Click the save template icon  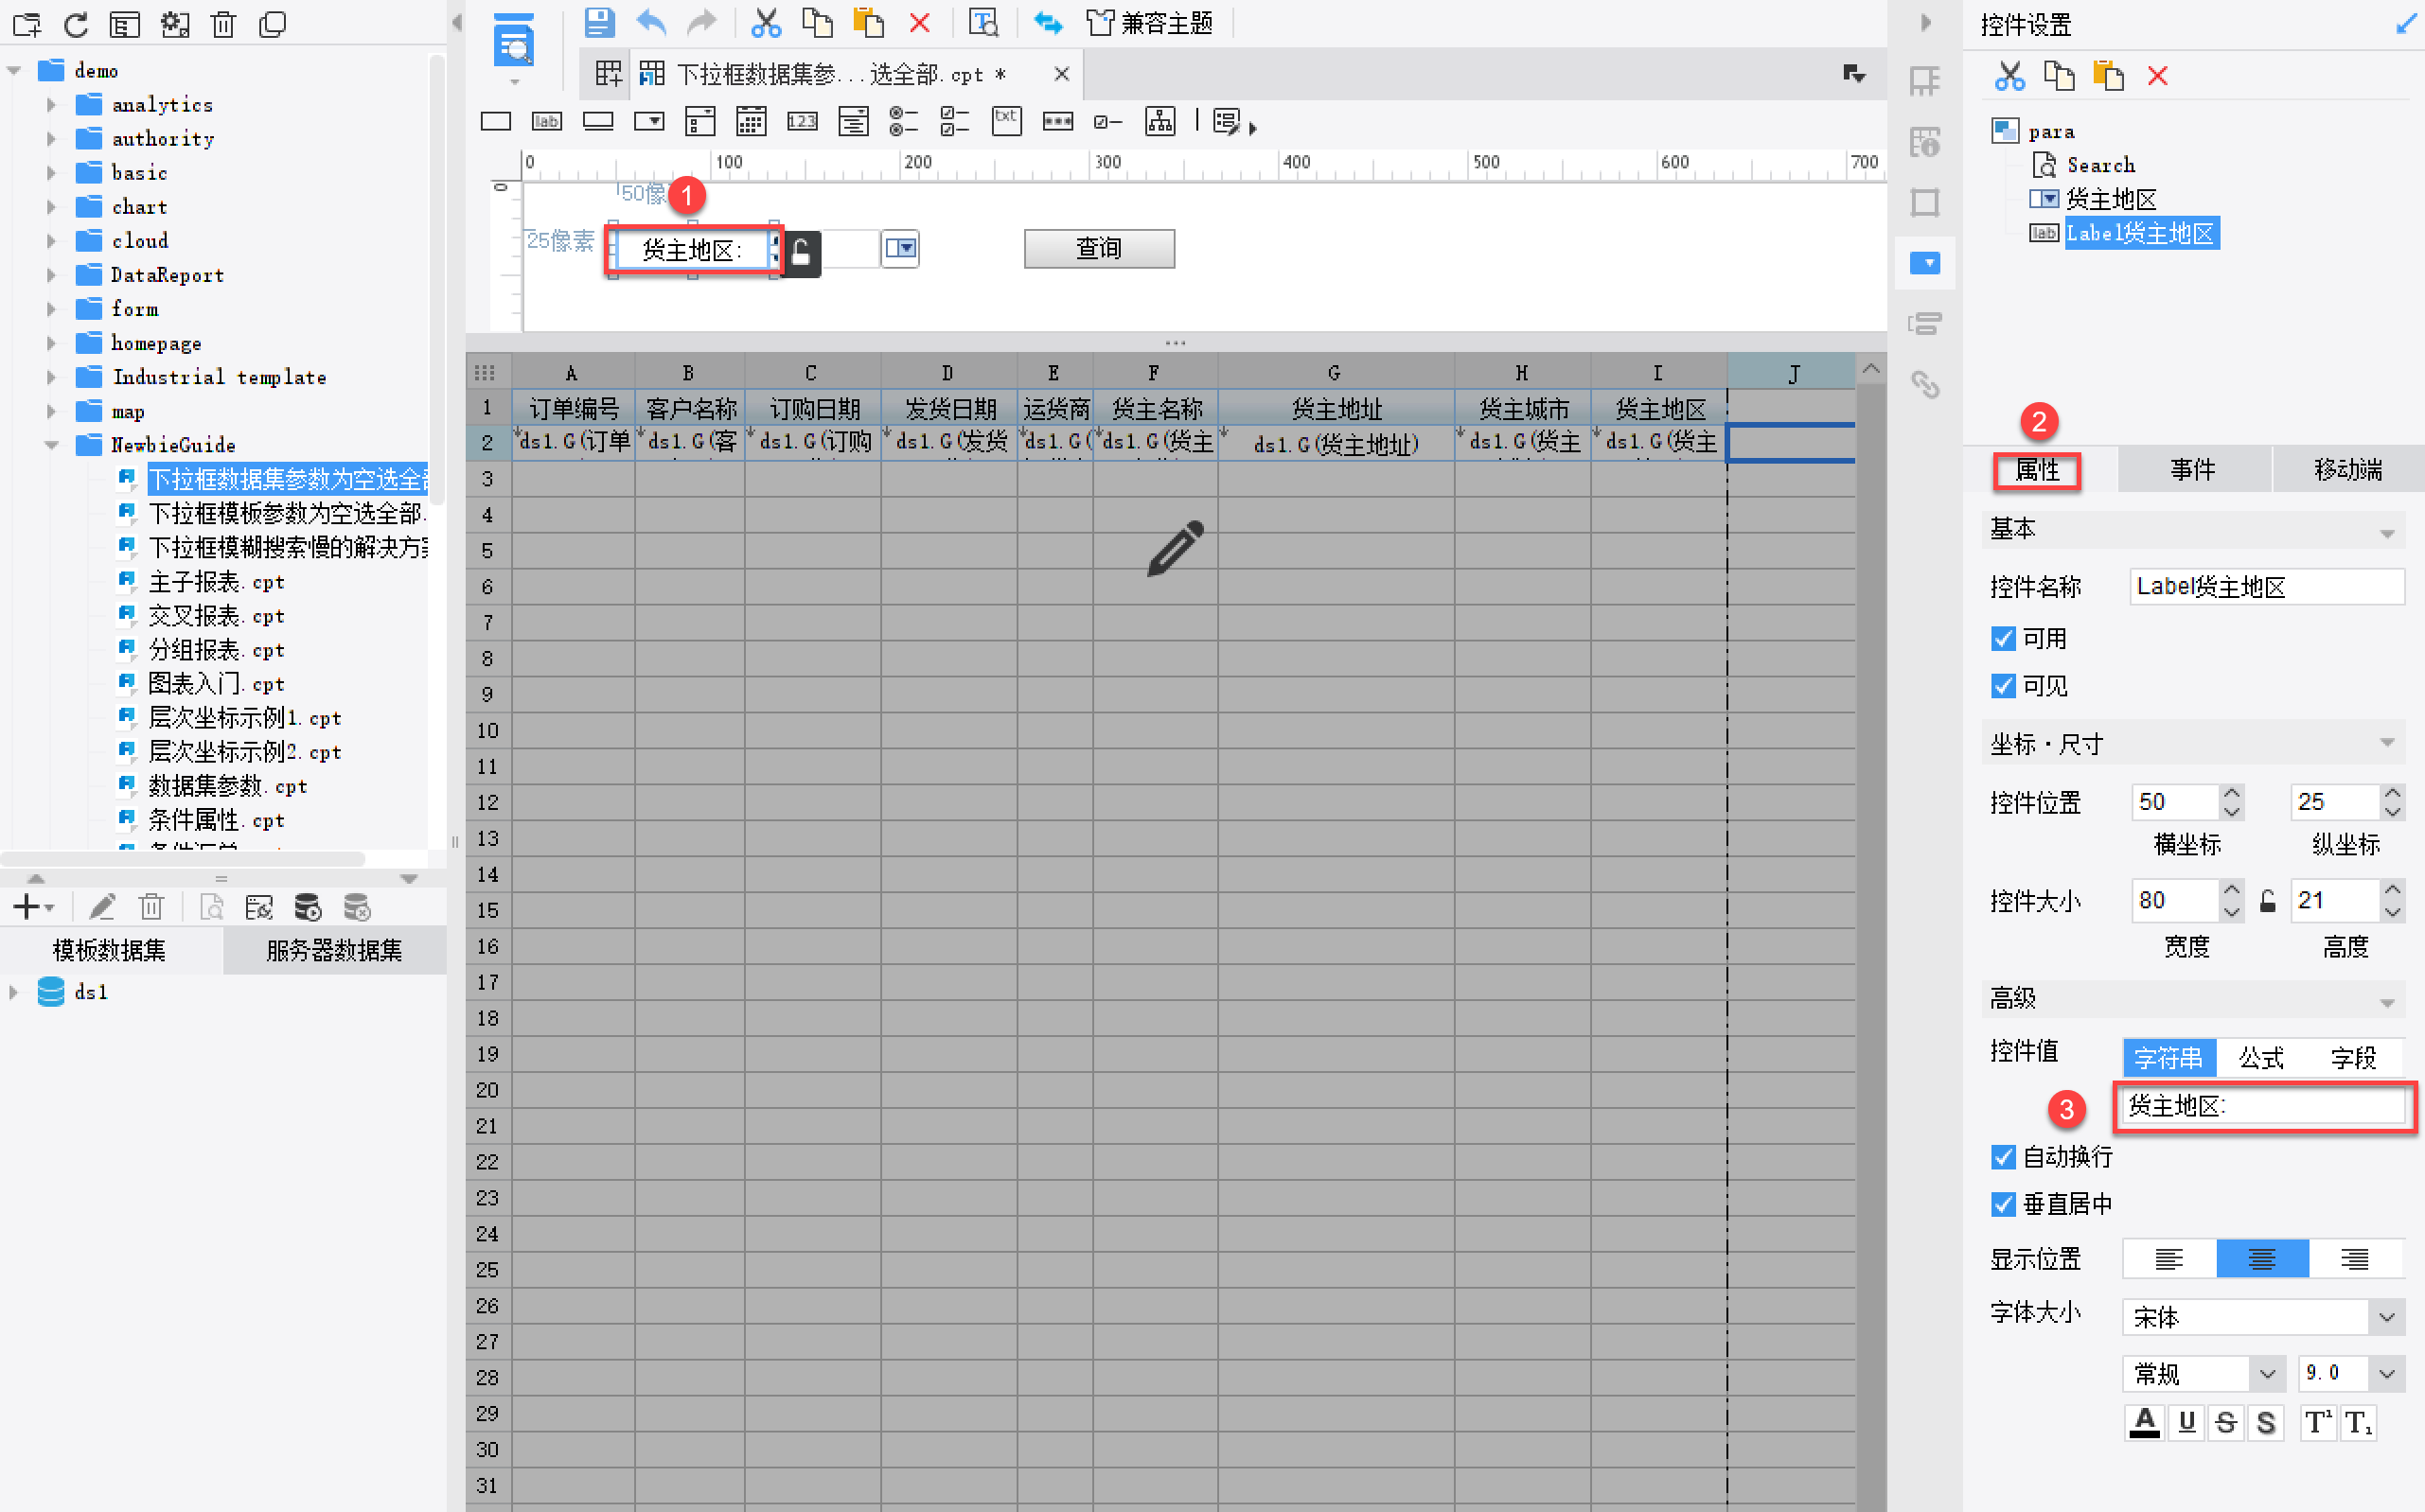598,22
